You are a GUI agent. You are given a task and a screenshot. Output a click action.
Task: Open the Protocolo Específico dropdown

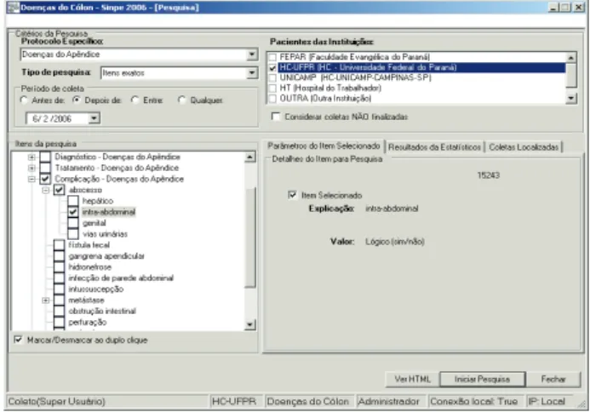click(x=252, y=54)
